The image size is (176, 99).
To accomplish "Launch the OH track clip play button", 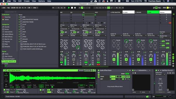I will 83,15.
